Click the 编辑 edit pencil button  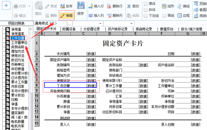tap(67, 15)
